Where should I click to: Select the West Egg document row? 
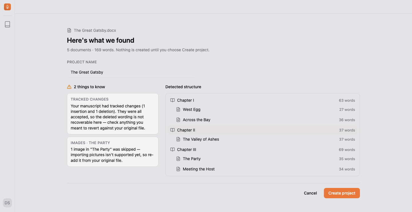tap(266, 109)
